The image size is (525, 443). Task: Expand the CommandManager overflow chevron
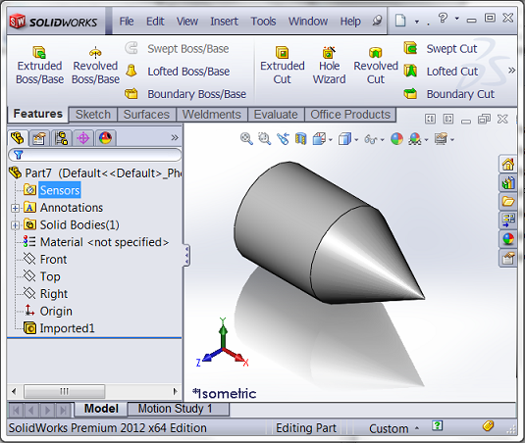511,71
